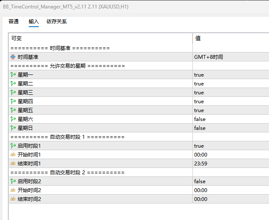Viewport: 269px width, 220px height.
Task: Click the 允许交易的星期 section separator row
Action: click(x=68, y=66)
